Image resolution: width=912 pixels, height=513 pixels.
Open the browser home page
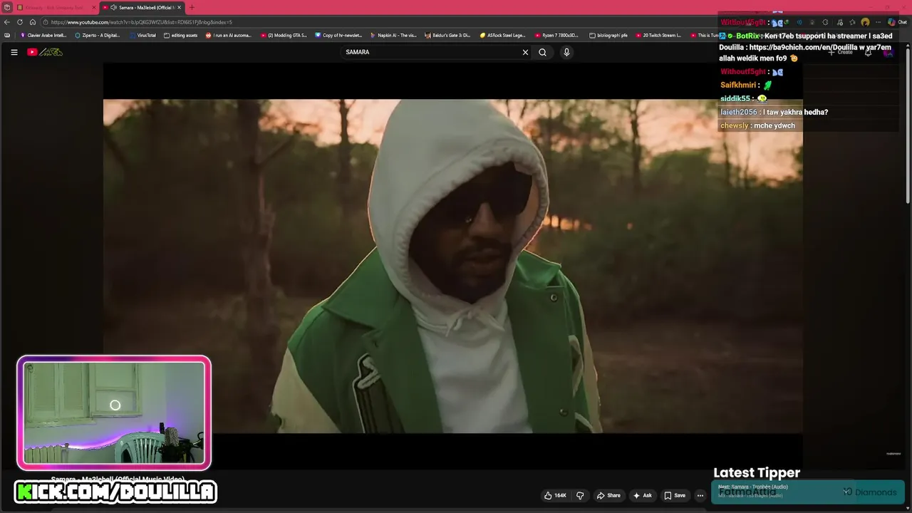(x=32, y=22)
